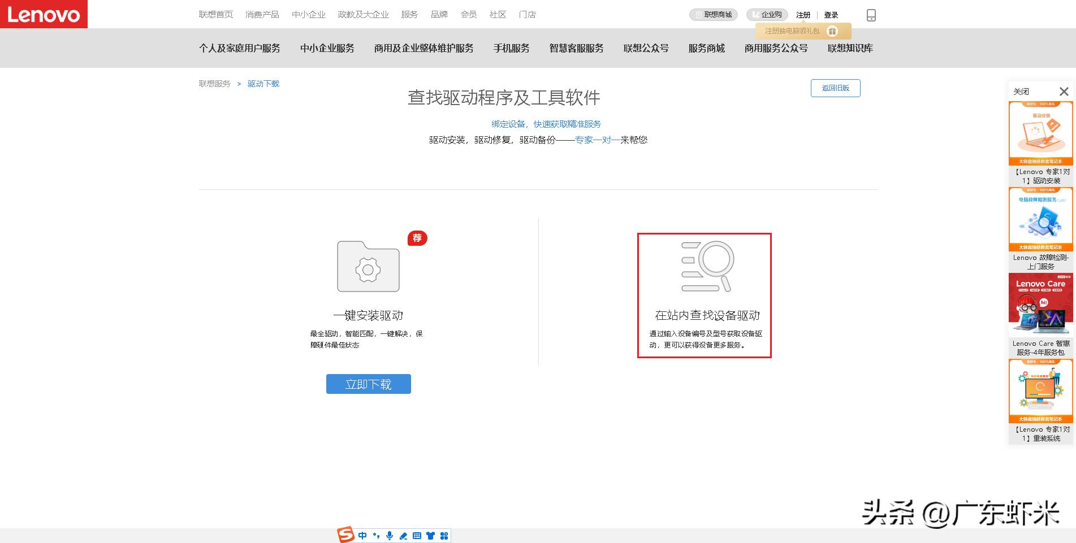Viewport: 1076px width, 543px height.
Task: Click the Sogou input method S icon
Action: coord(347,535)
